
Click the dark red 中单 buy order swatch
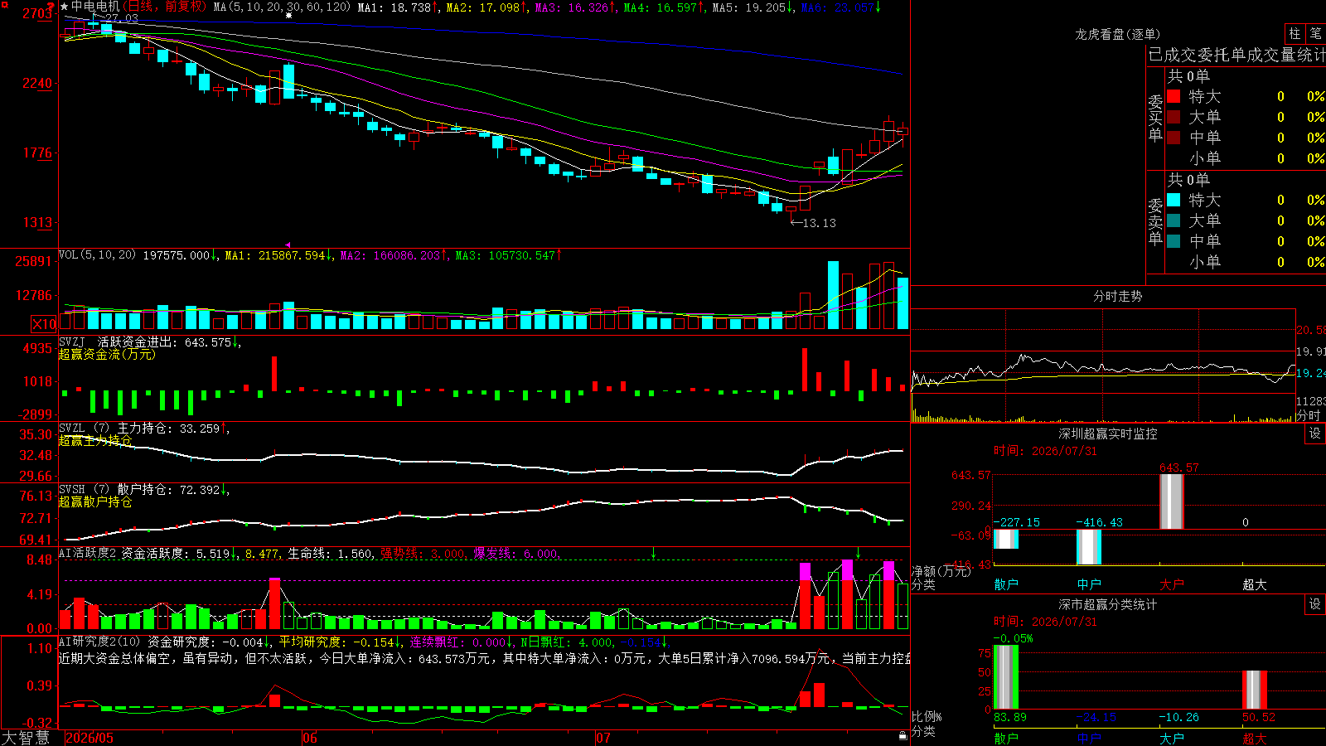(x=1174, y=137)
